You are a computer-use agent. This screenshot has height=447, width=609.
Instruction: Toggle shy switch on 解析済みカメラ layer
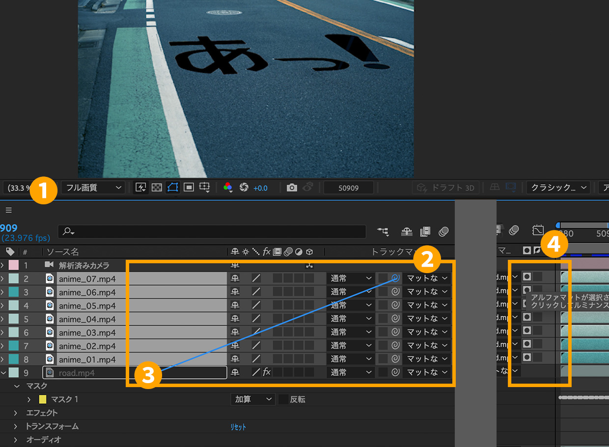click(235, 265)
